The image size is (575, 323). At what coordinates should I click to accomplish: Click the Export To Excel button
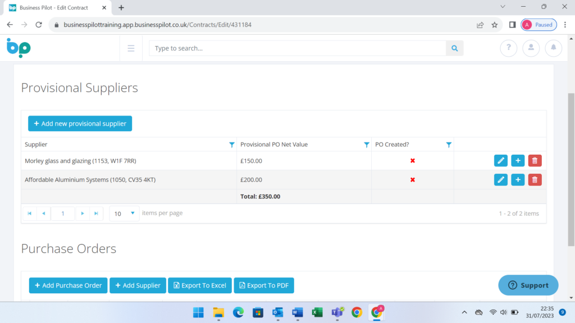pos(199,285)
